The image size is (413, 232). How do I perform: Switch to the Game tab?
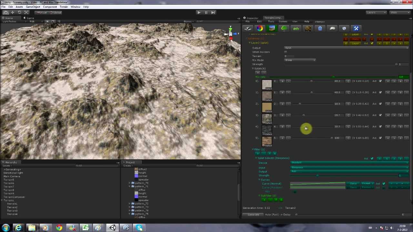pyautogui.click(x=29, y=18)
